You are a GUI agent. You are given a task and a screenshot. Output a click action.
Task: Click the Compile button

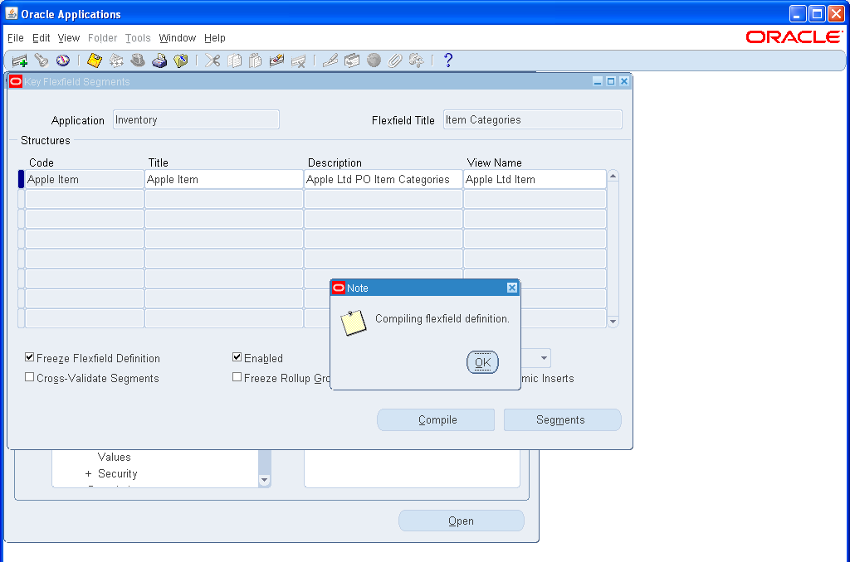(435, 419)
